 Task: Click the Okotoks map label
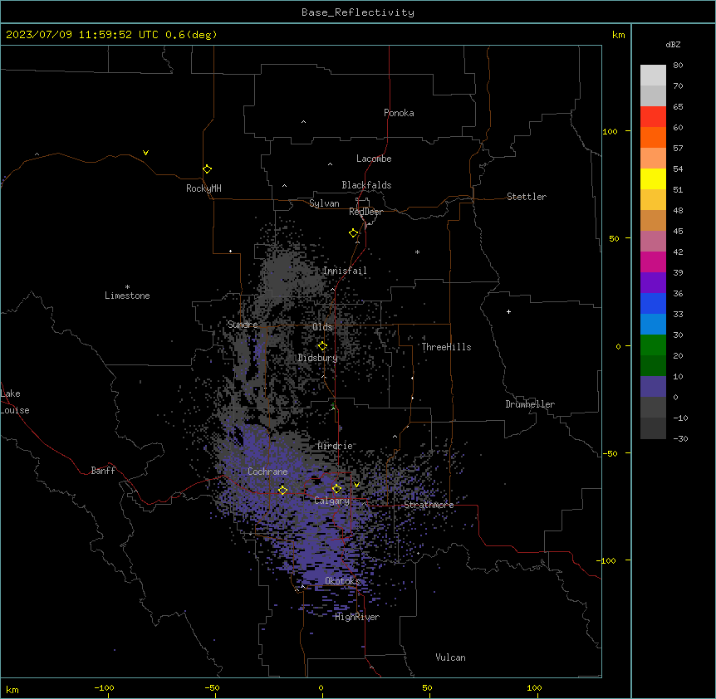[342, 581]
